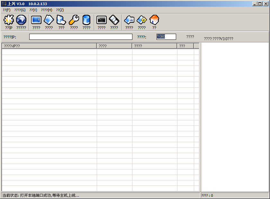Open the black terminal console icon
Image resolution: width=270 pixels, height=199 pixels.
(x=102, y=20)
